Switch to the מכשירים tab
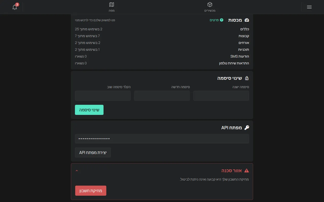This screenshot has width=324, height=202. 210,7
